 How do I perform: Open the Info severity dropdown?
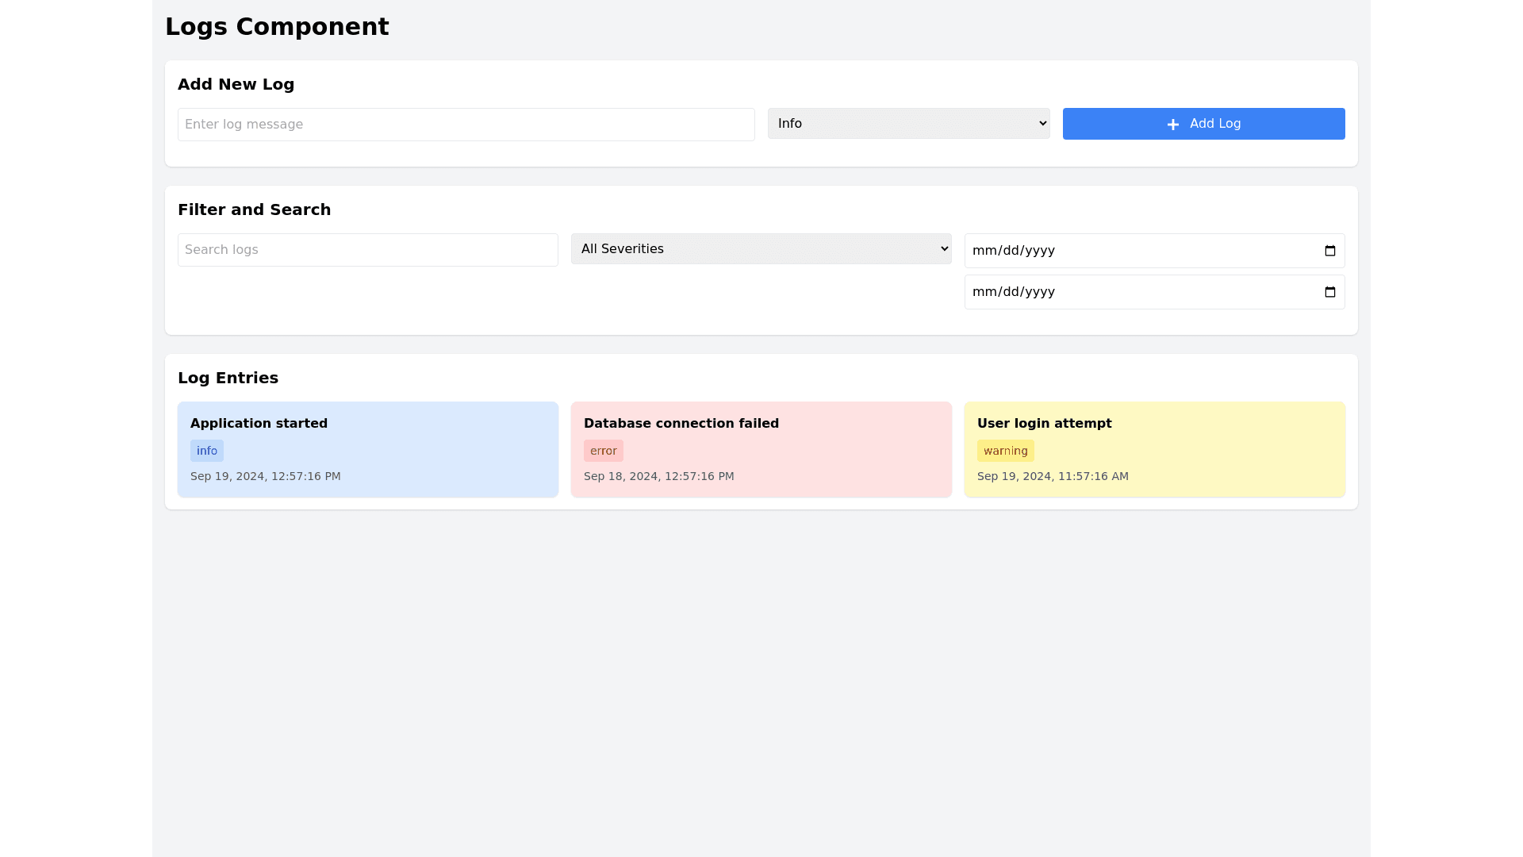tap(908, 124)
